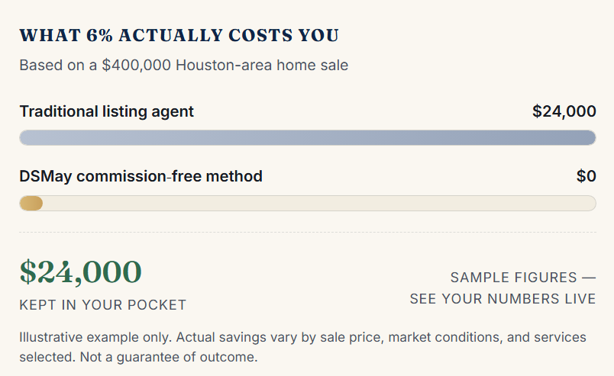Select the Houston-area home sale subtitle text
The image size is (614, 376).
[x=183, y=65]
